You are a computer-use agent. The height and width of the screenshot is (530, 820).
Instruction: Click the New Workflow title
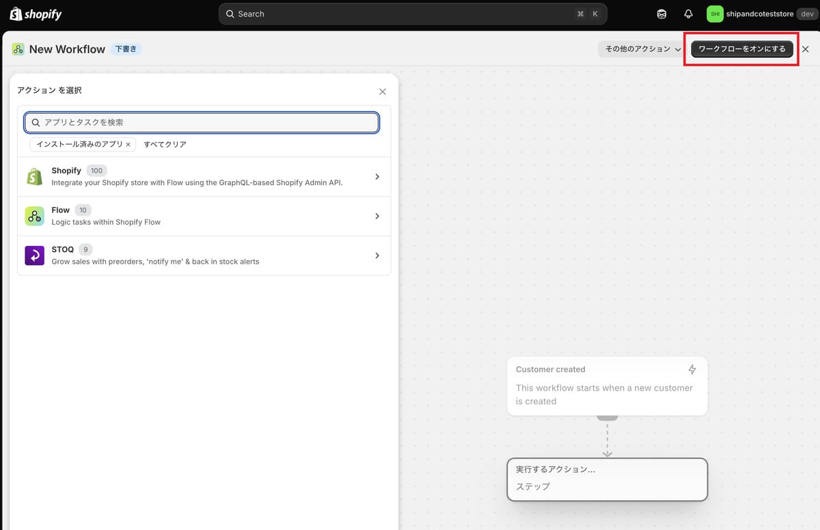[x=67, y=49]
